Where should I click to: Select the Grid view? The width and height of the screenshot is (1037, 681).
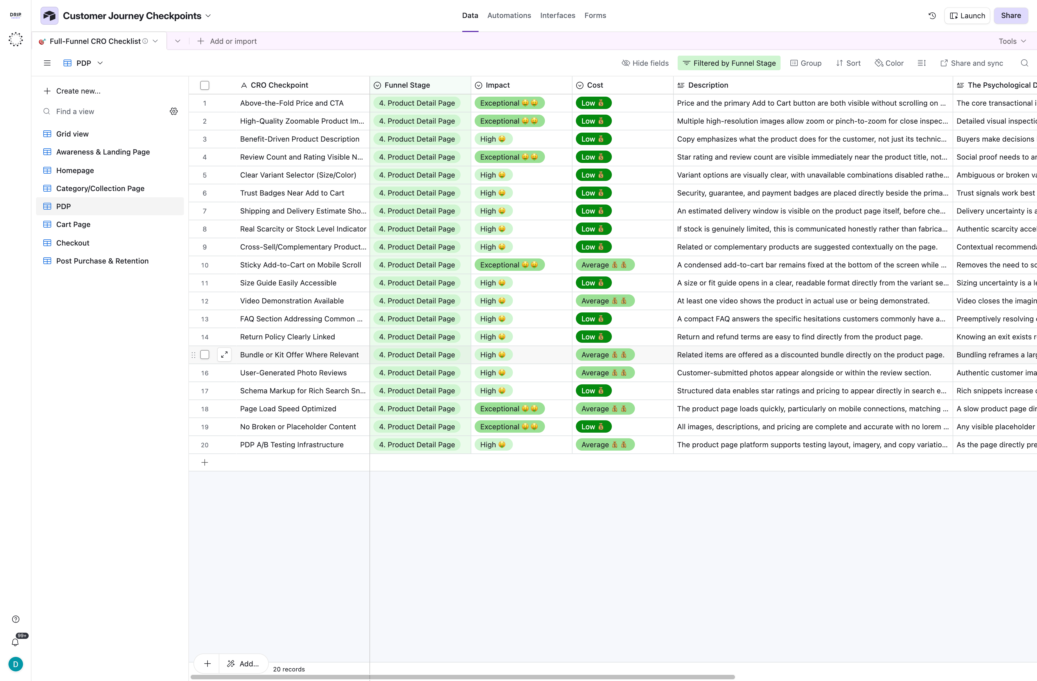coord(110,134)
